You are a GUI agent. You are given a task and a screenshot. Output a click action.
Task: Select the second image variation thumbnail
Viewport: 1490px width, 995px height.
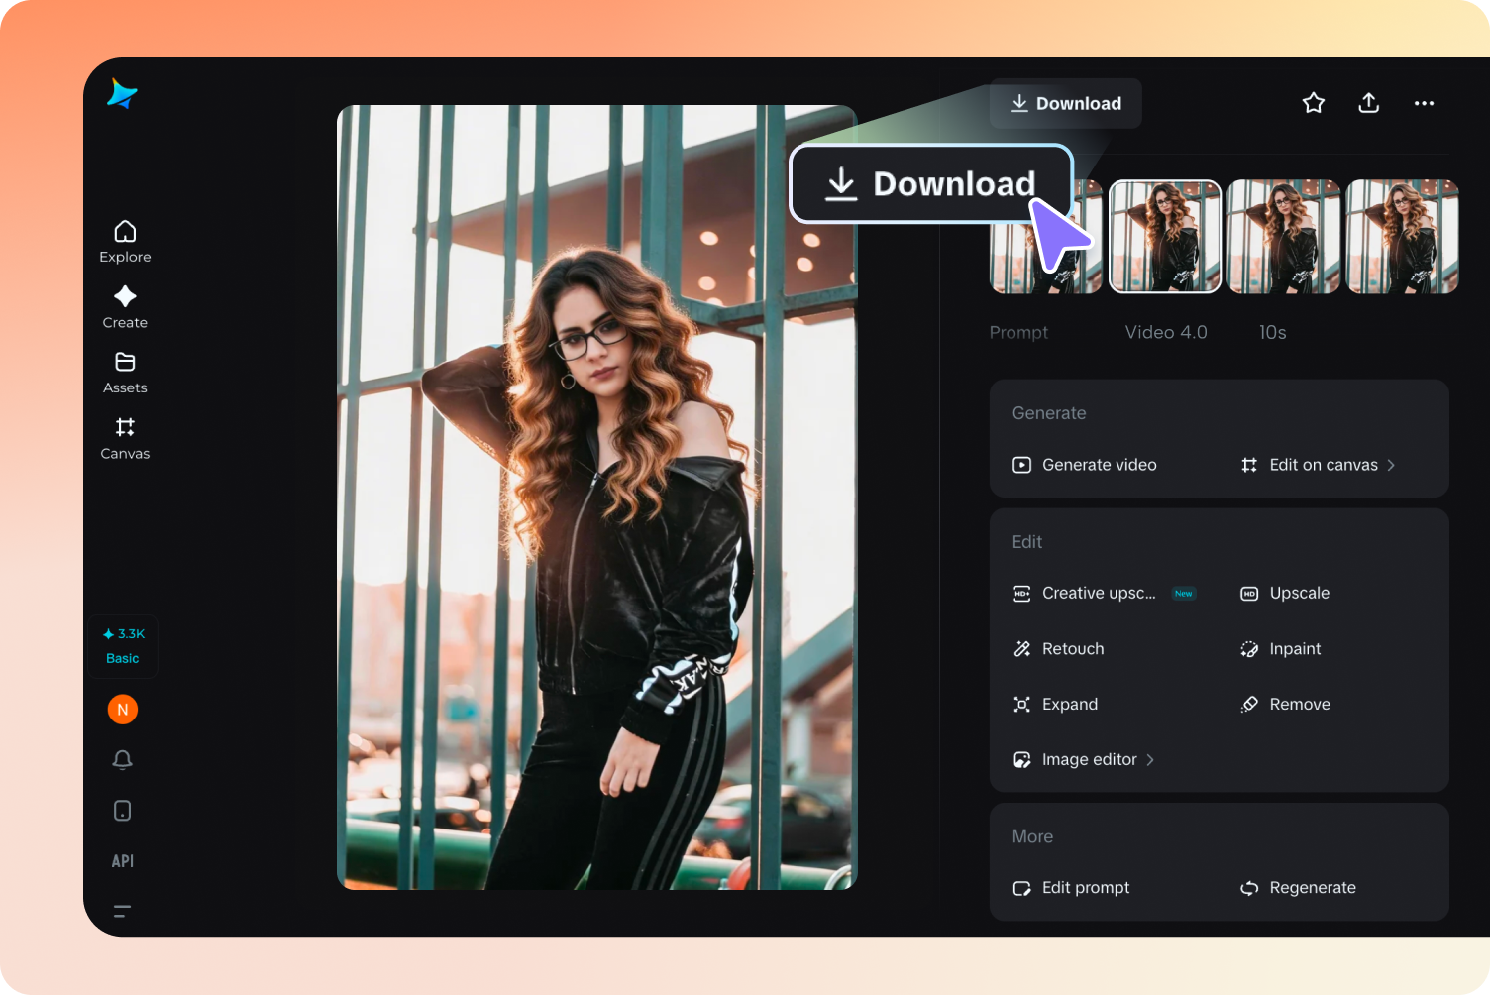click(1165, 237)
